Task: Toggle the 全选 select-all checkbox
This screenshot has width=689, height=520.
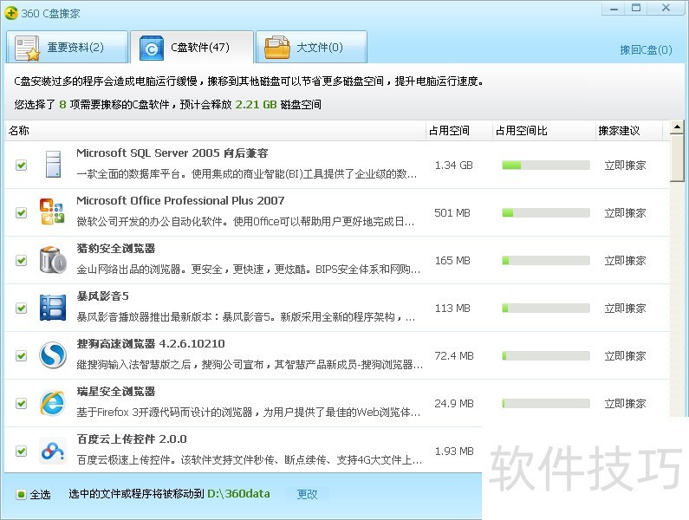Action: [21, 495]
